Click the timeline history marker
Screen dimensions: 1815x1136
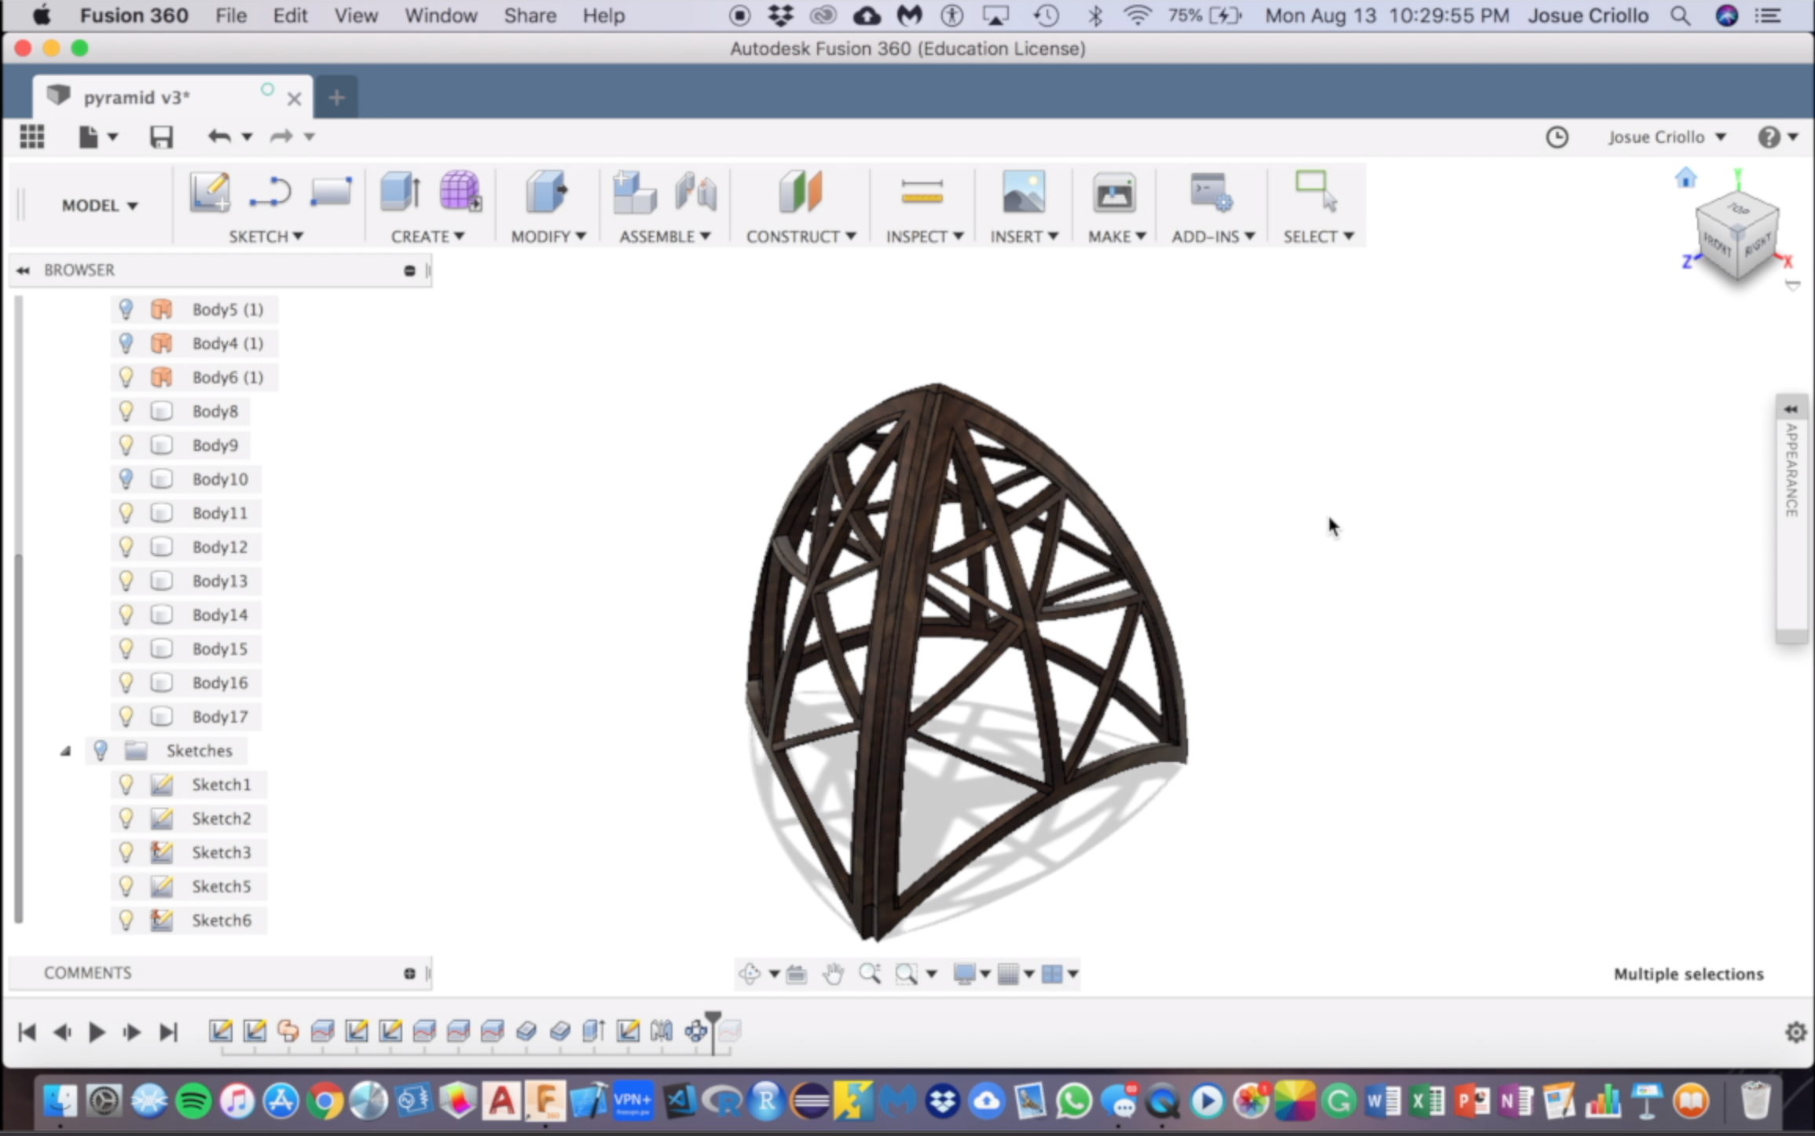click(x=713, y=1031)
